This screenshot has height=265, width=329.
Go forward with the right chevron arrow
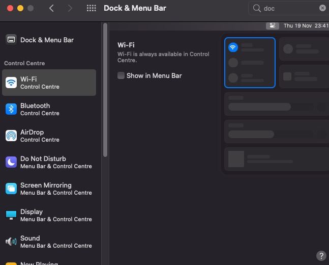[70, 8]
